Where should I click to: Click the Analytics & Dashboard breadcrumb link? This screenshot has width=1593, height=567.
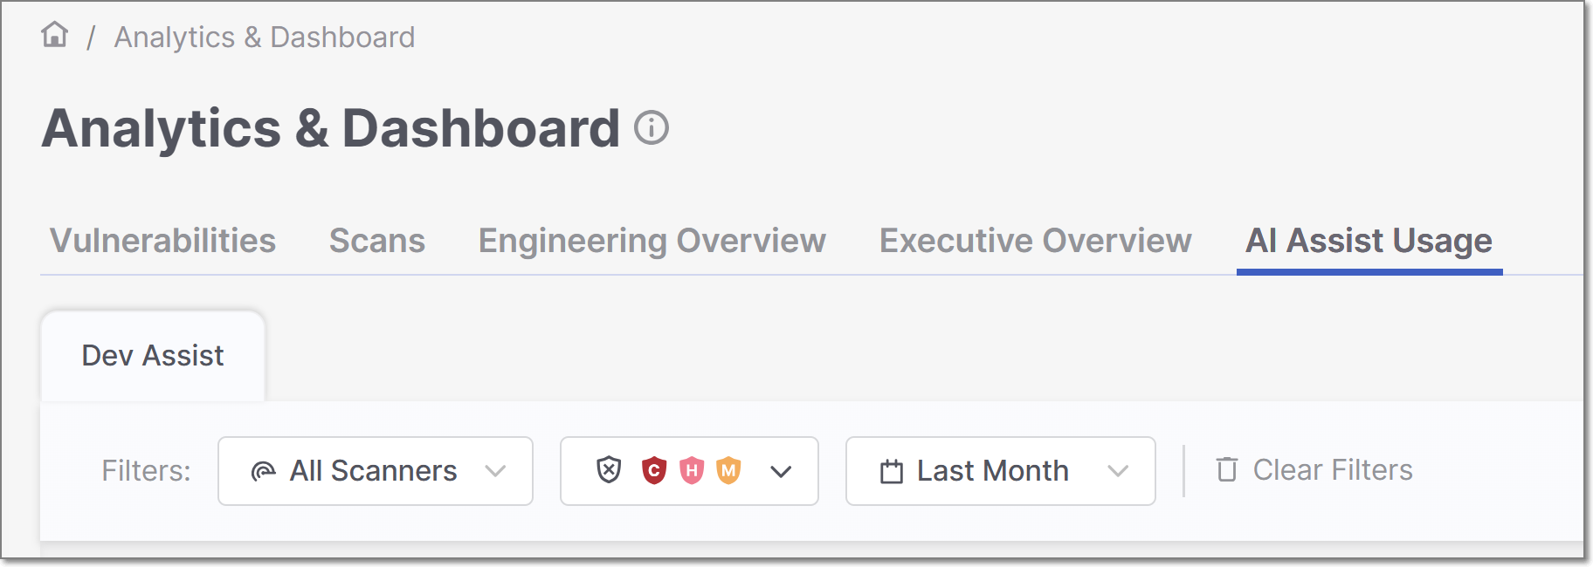coord(265,38)
